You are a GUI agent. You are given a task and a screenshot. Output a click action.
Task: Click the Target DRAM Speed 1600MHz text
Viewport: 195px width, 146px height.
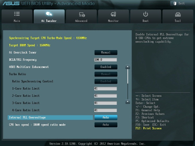tap(30, 45)
